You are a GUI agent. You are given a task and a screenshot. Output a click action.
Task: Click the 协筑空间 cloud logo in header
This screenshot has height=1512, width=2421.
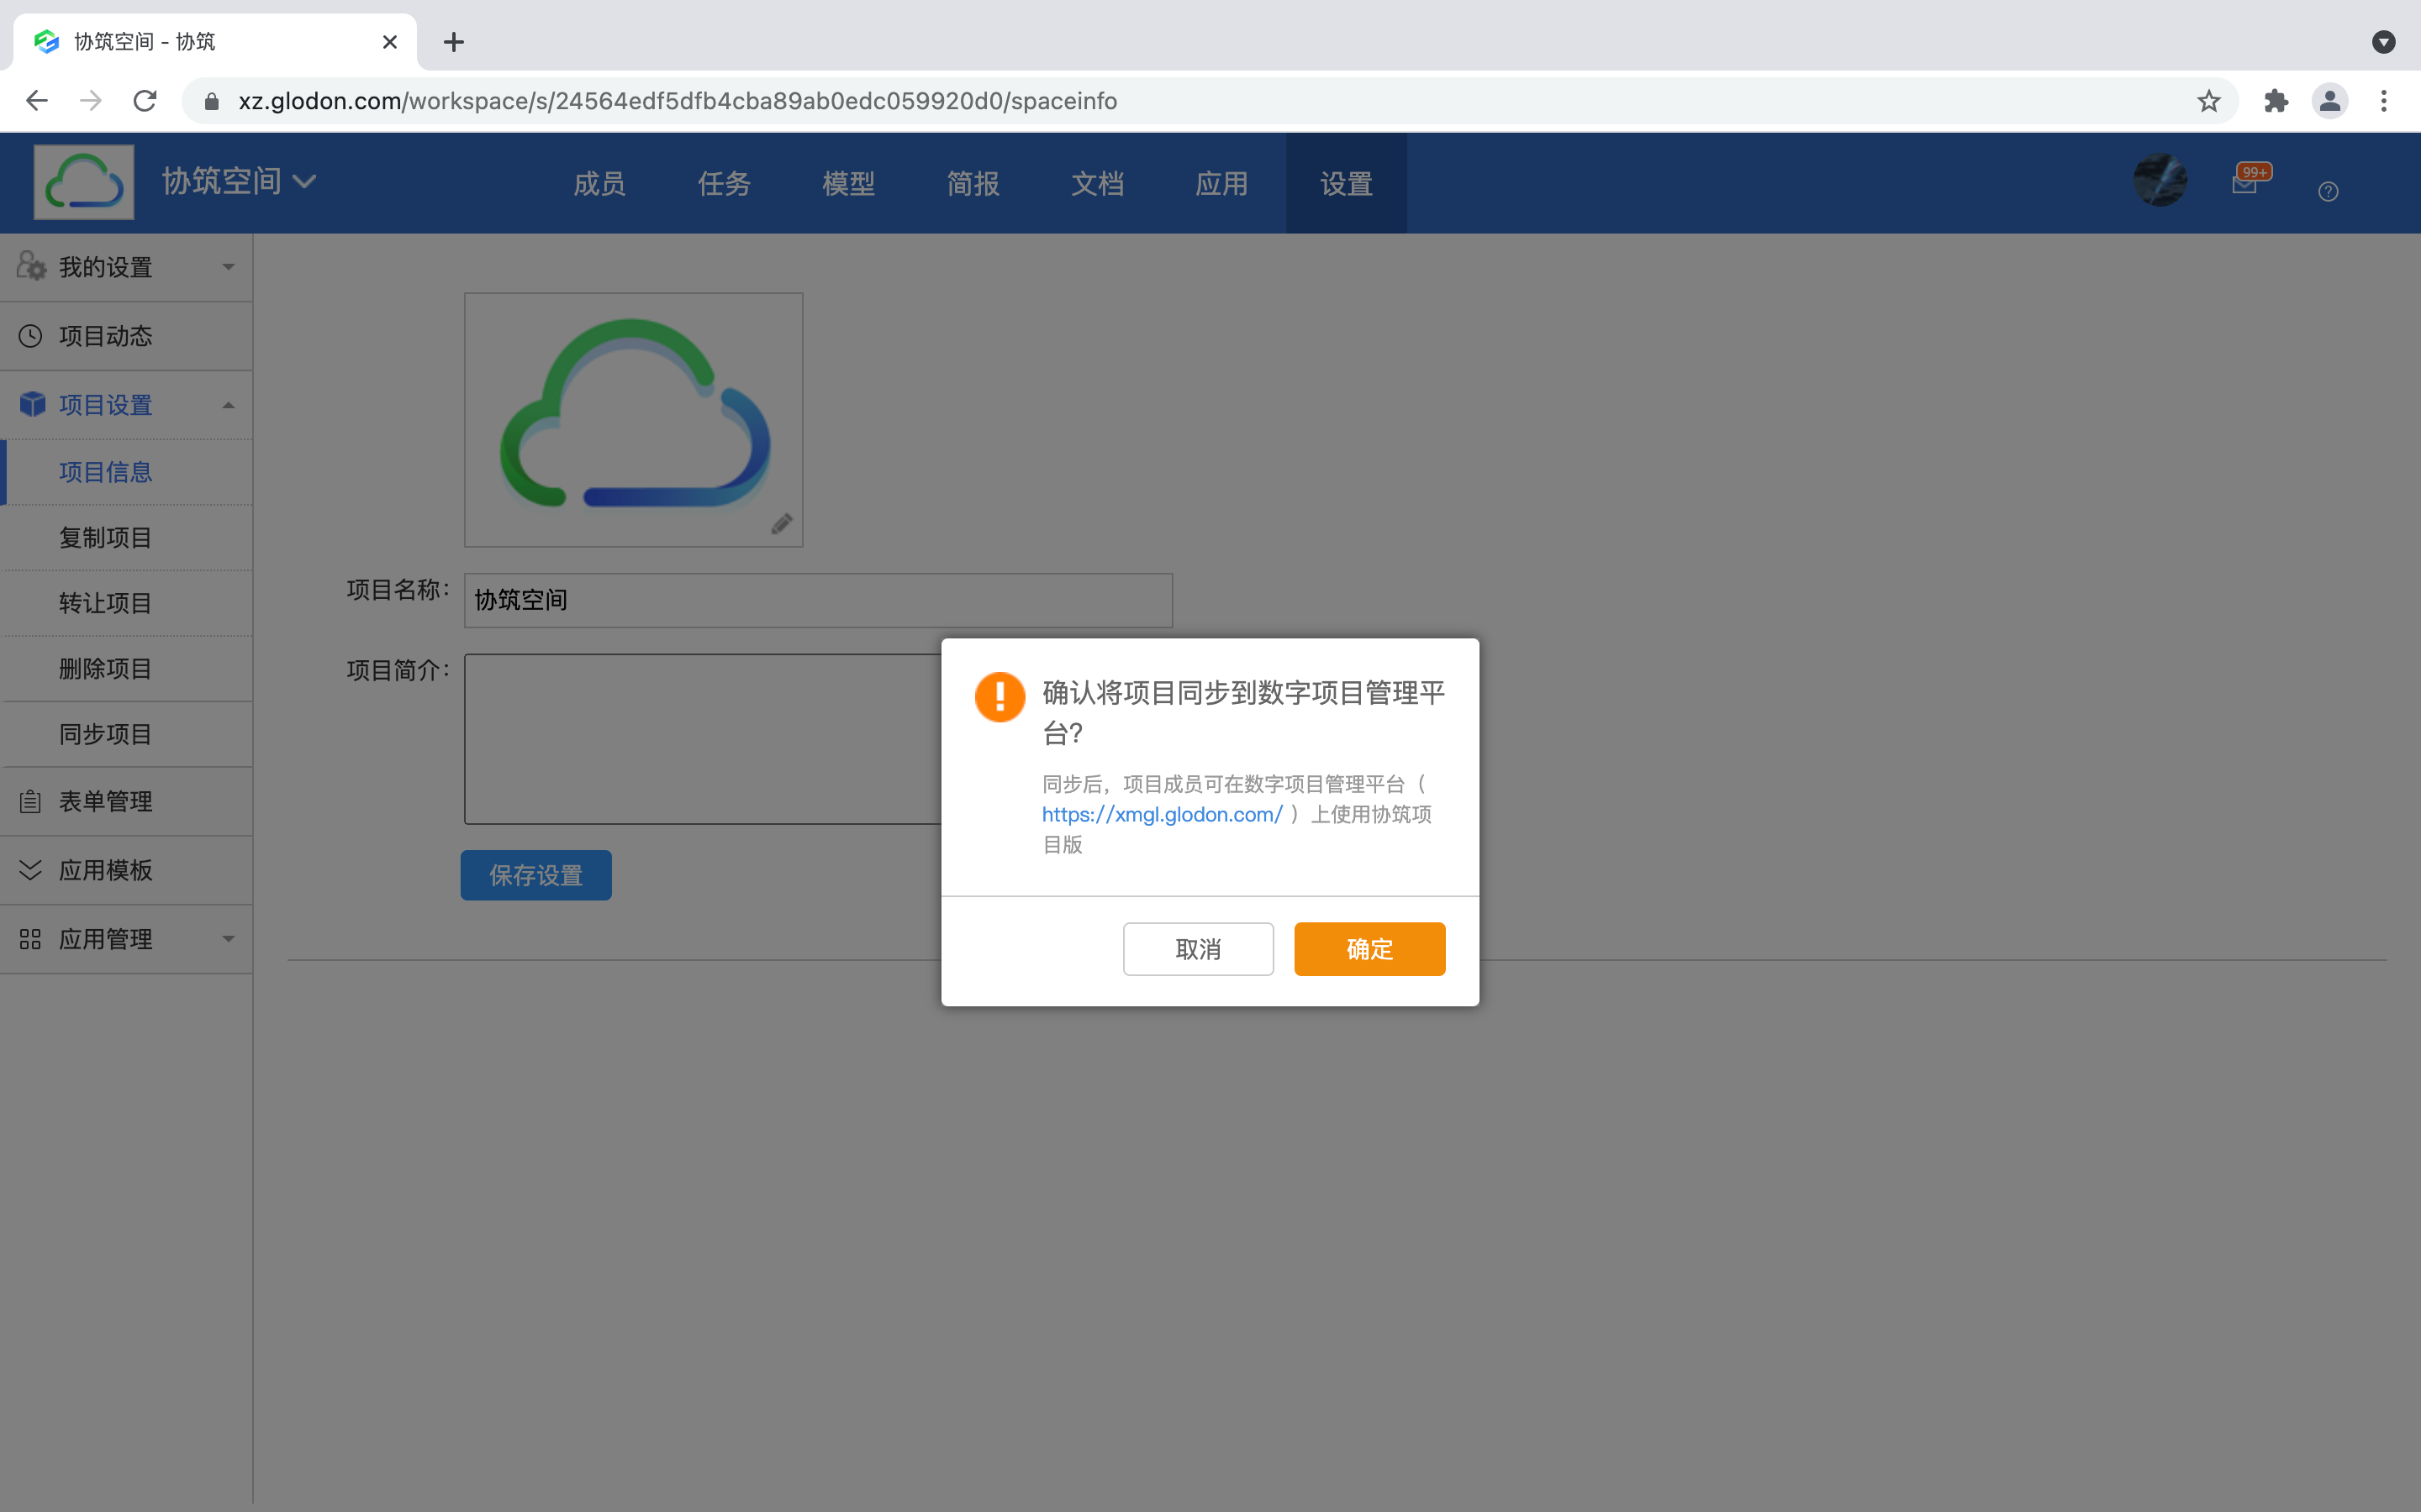tap(84, 182)
